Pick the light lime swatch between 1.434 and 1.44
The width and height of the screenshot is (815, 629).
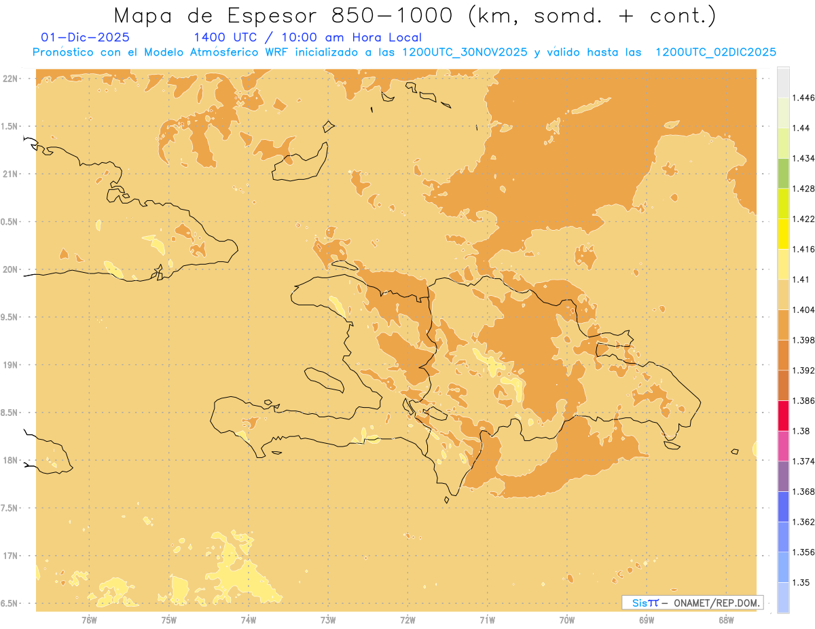[x=783, y=143]
